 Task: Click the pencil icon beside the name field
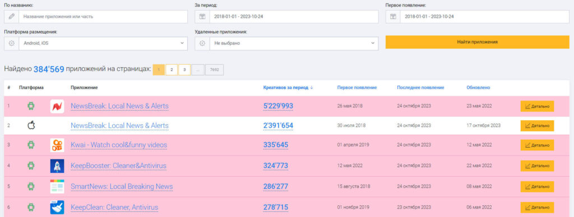(x=11, y=16)
